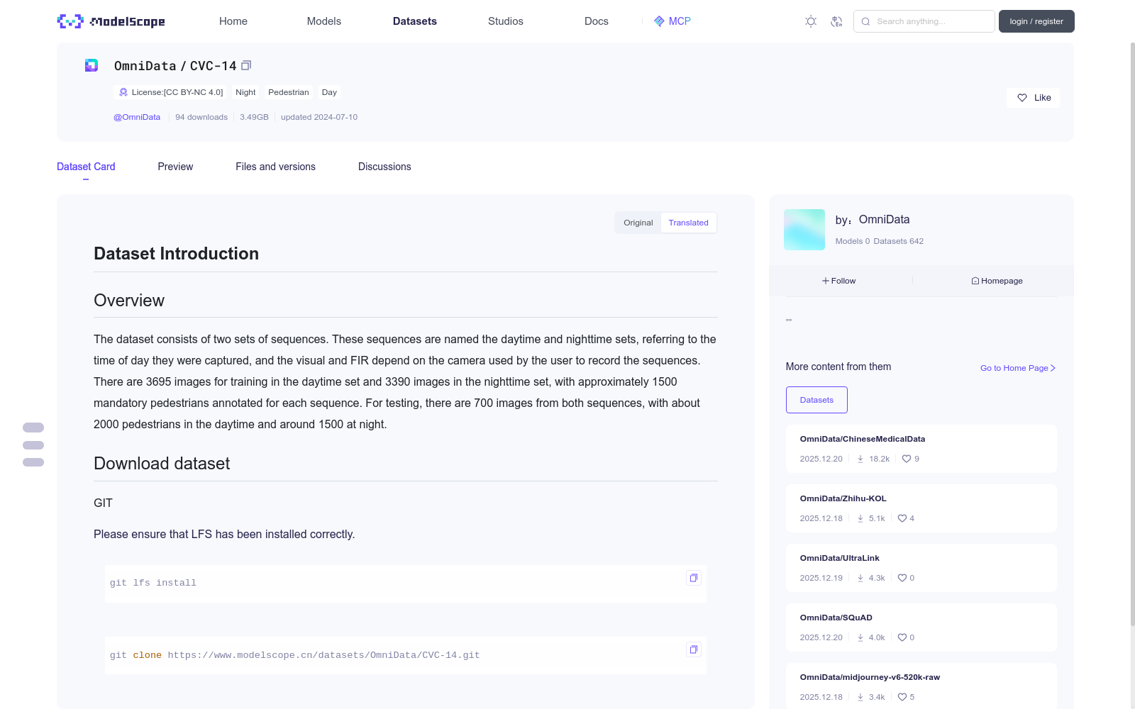Click the login / register button

click(1036, 21)
